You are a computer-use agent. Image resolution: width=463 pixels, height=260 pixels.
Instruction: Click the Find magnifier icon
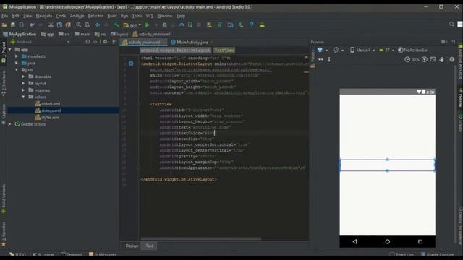tap(79, 25)
